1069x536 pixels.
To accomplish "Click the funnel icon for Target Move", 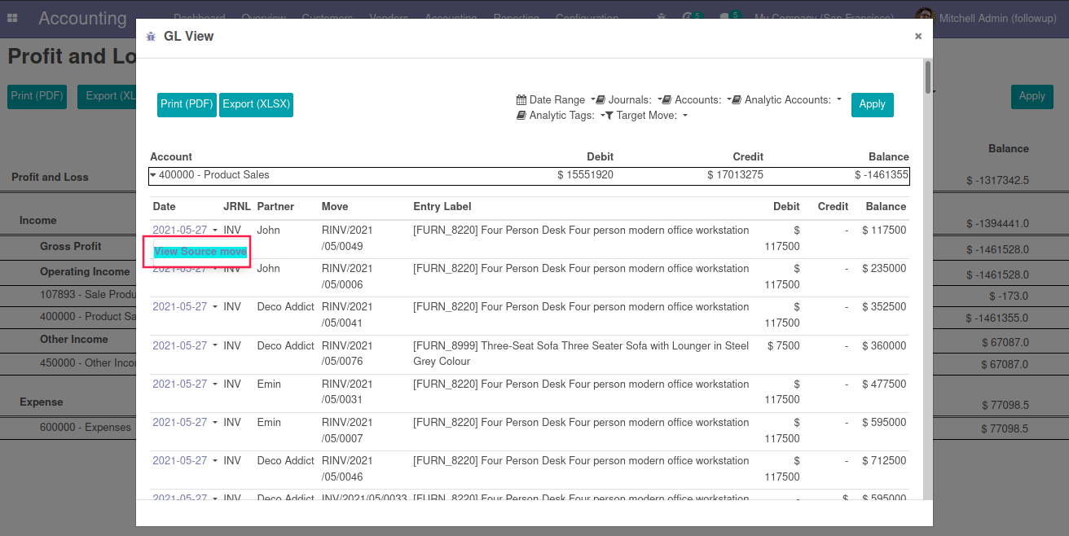I will 609,116.
